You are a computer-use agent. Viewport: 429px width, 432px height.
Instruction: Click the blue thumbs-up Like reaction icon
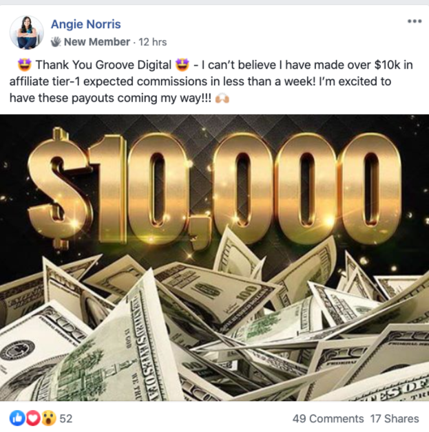click(x=17, y=418)
